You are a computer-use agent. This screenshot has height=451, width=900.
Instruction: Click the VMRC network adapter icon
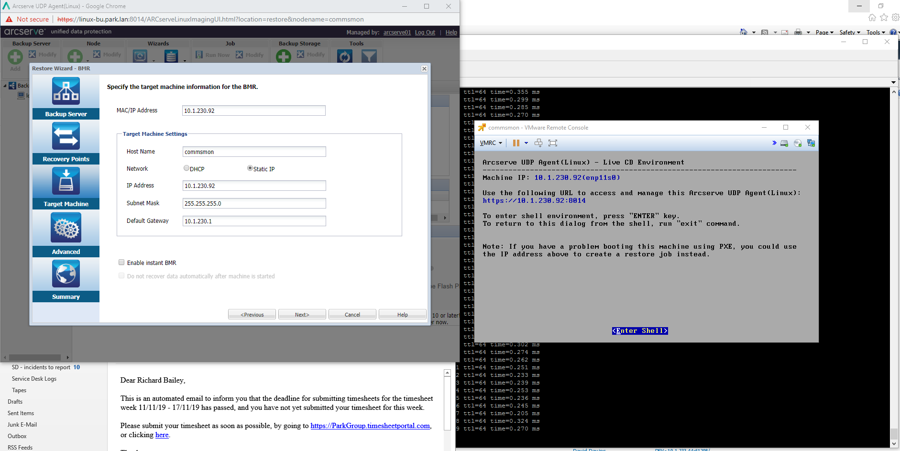click(x=811, y=143)
